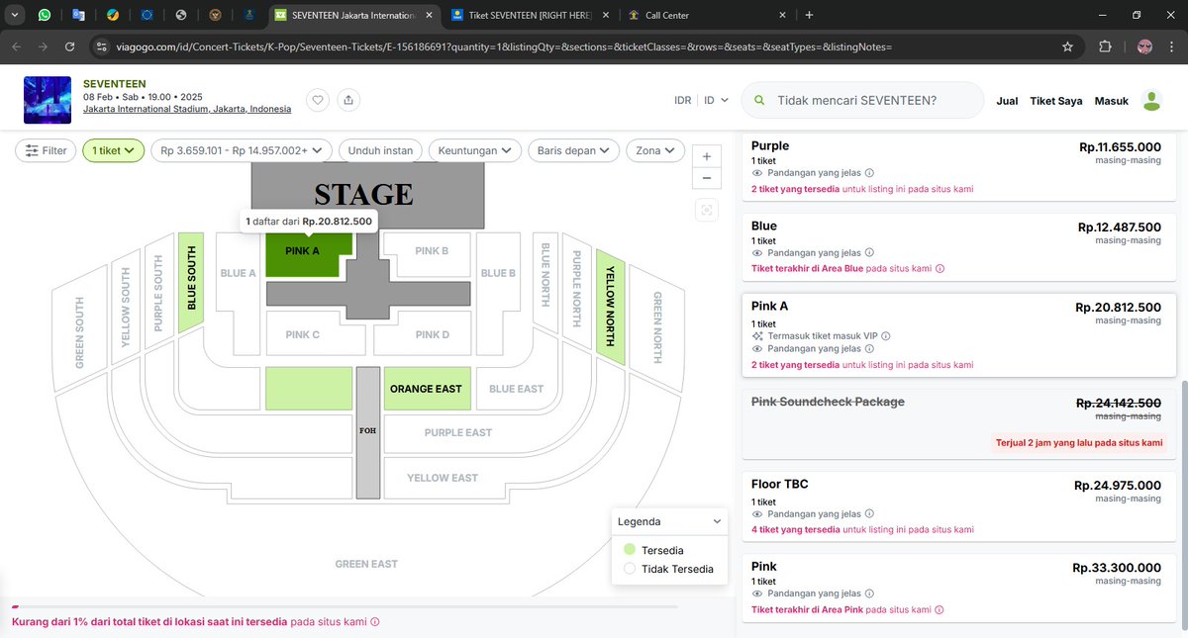Screen dimensions: 1188x638
Task: Toggle the Unduh instan filter
Action: (x=380, y=150)
